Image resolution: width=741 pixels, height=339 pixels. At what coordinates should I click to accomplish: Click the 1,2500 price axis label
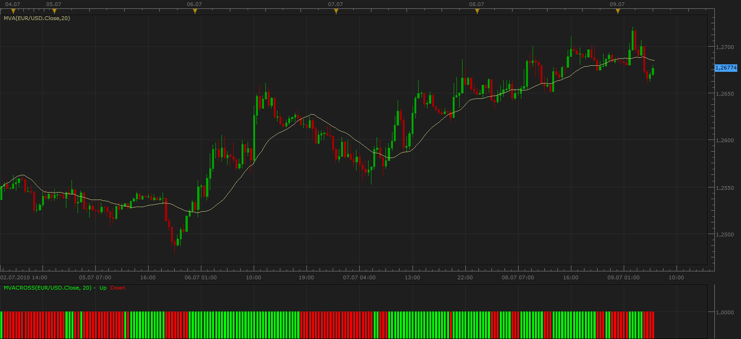[x=725, y=235]
